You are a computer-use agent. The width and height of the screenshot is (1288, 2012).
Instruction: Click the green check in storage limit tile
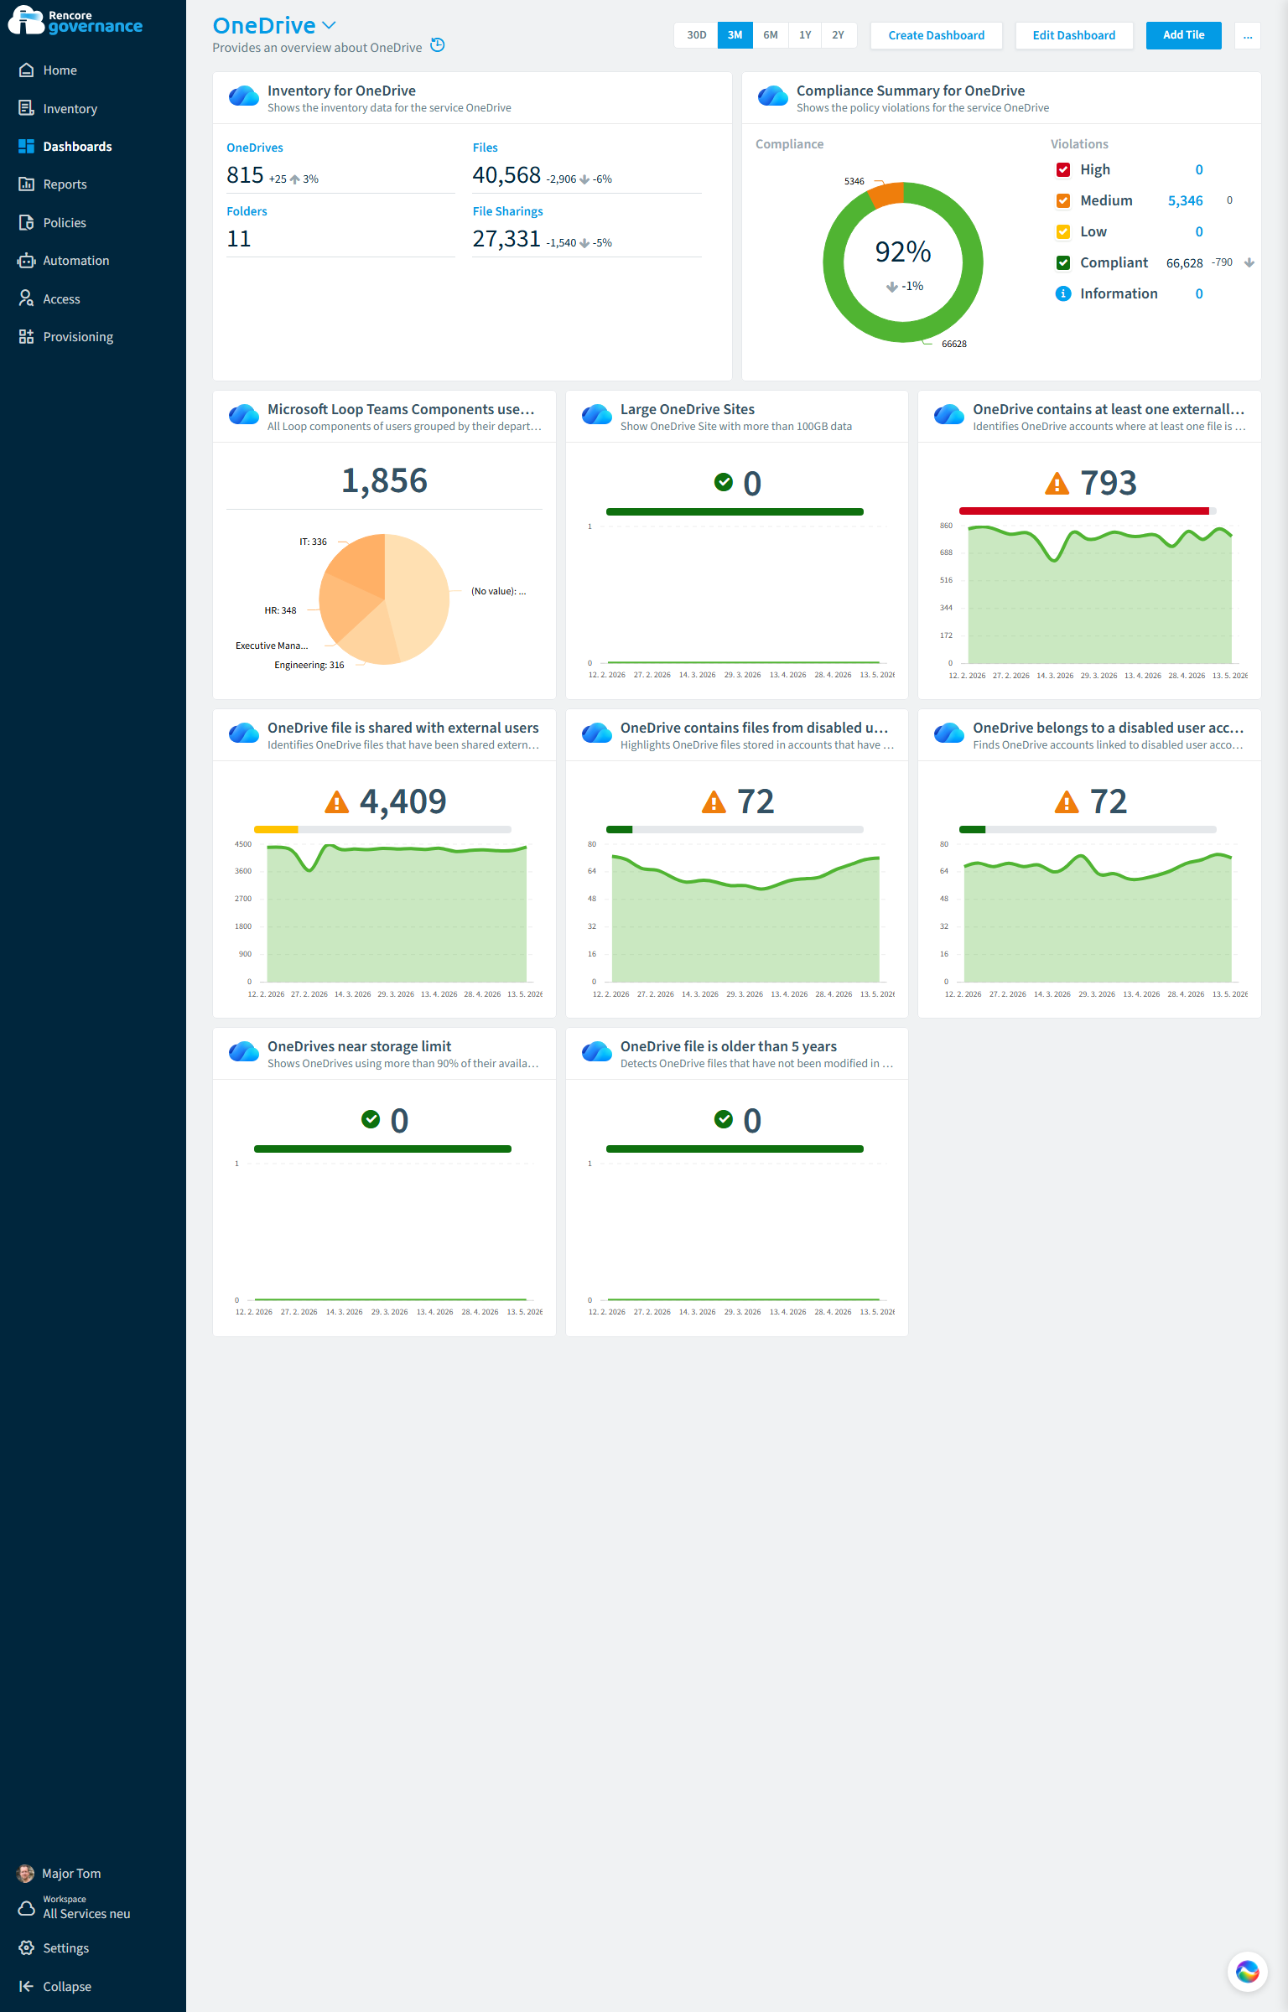(371, 1119)
